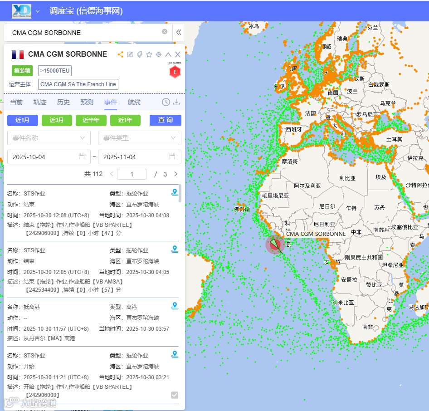Select the 近1月 range button

(x=22, y=120)
